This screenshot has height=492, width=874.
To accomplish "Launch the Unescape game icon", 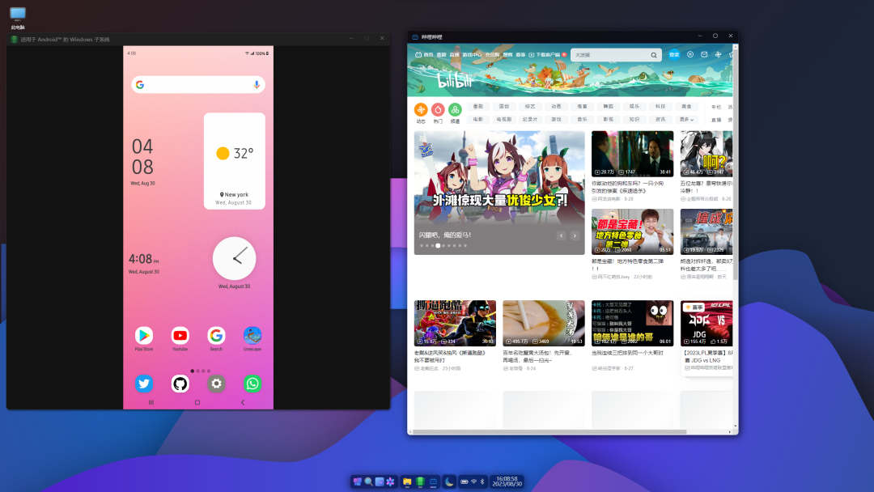I will [252, 336].
